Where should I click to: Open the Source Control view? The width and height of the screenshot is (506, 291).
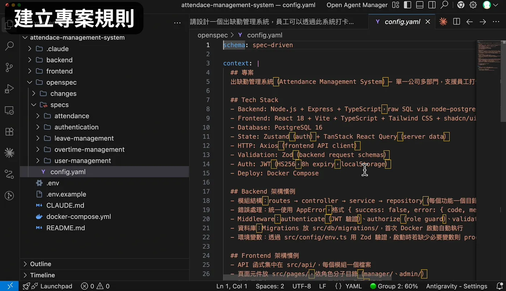point(9,67)
